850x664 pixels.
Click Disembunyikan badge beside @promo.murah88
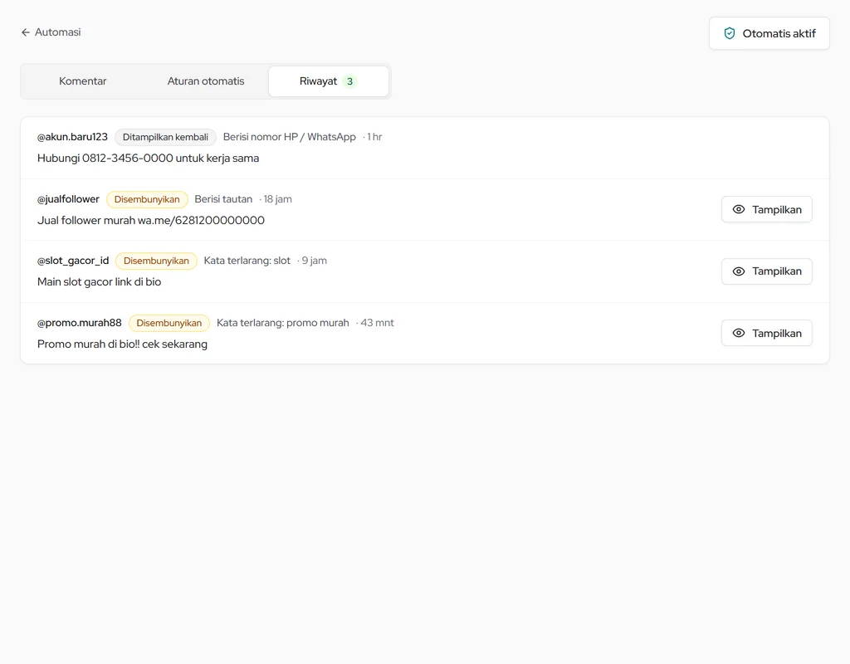169,323
